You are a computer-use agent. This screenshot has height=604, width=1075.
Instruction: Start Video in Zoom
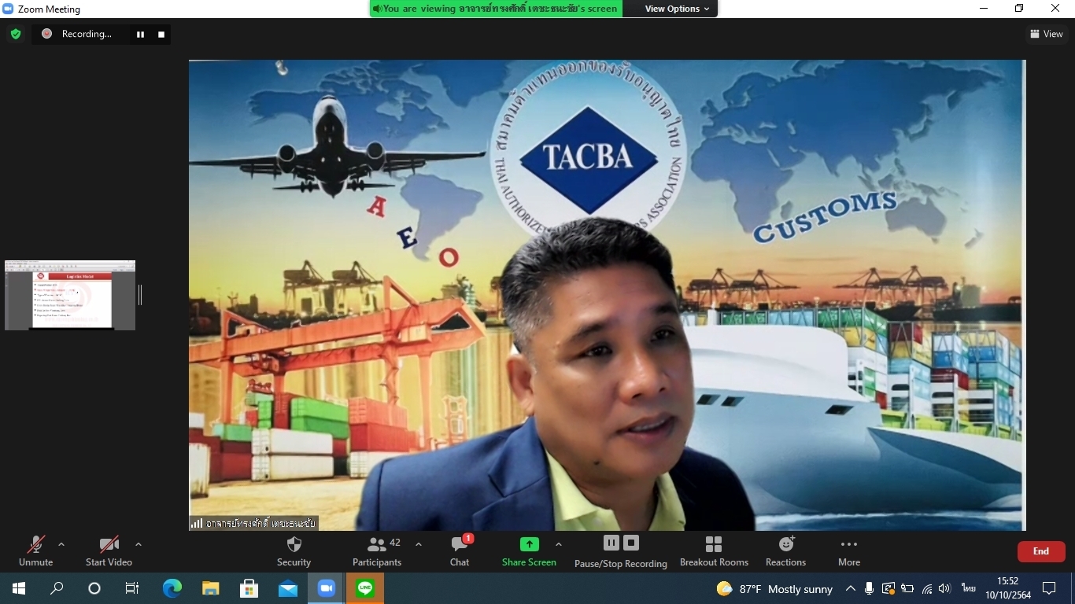point(109,551)
